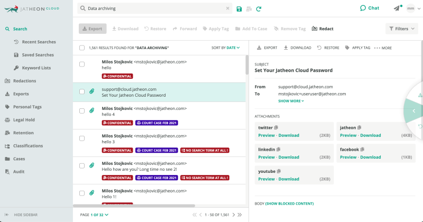Click Preview link for linkedin attachment
Viewport: 423px width, 222px height.
(266, 157)
